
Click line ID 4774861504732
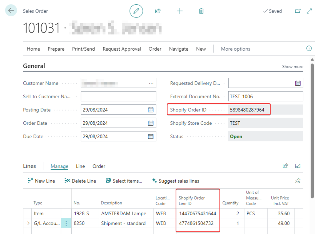(196, 223)
